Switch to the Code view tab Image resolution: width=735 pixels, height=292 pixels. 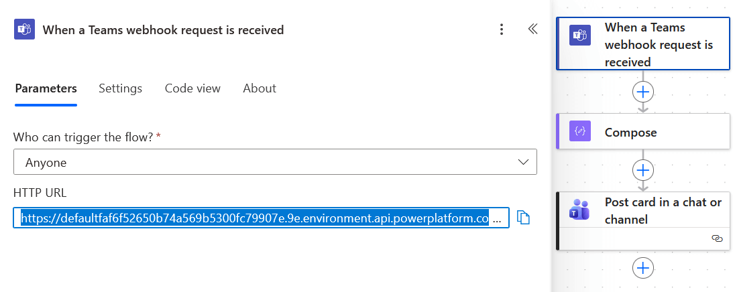click(192, 88)
